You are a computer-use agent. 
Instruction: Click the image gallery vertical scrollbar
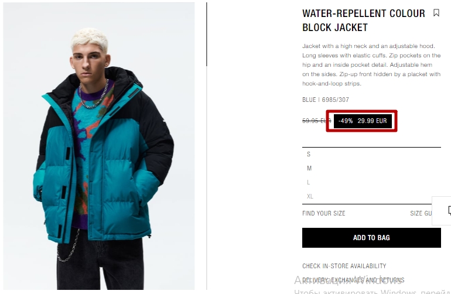click(x=207, y=35)
